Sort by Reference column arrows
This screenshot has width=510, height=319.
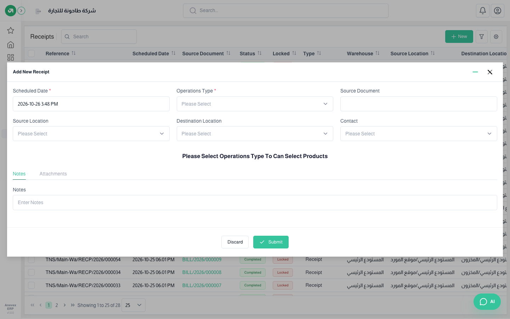[x=74, y=53]
